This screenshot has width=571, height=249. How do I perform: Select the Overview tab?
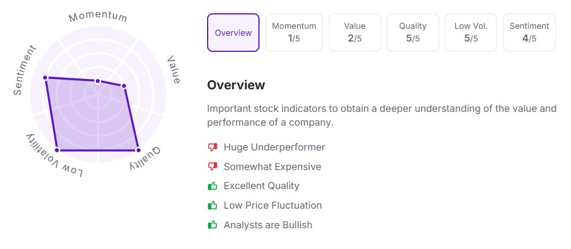click(x=233, y=33)
